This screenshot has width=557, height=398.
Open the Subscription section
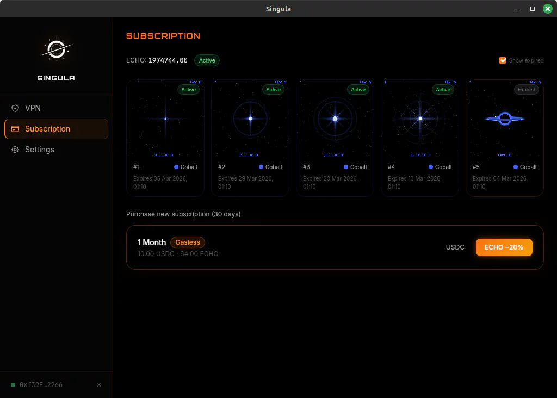point(56,129)
